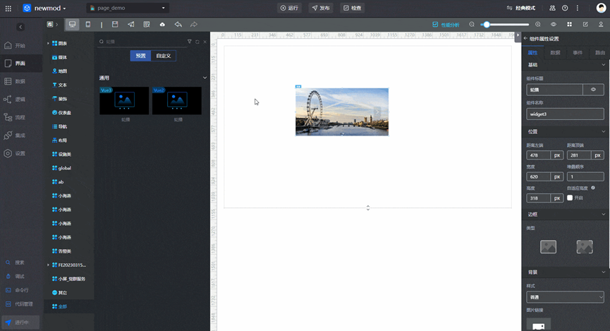Viewport: 610px width, 331px height.
Task: Toggle the preview eye icon in toolbar
Action: click(x=553, y=25)
